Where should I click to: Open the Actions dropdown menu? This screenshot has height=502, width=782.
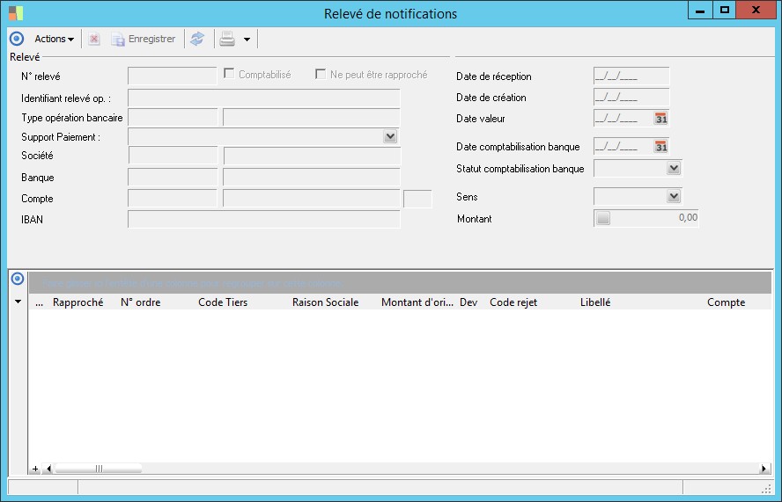(x=55, y=39)
